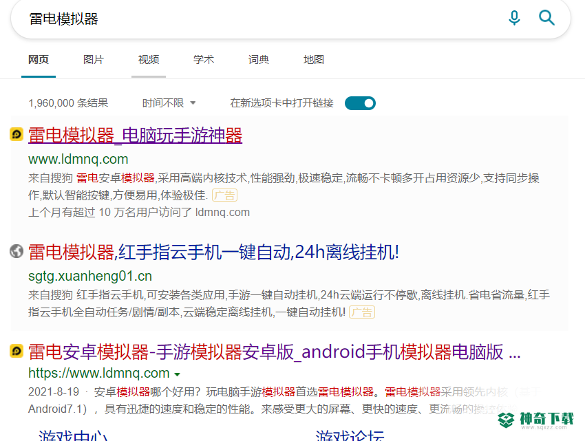The height and width of the screenshot is (441, 585).
Task: Click the yellow favicon of the first result
Action: tap(17, 134)
